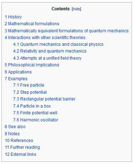Select the Harmonic oscillator entry

pyautogui.click(x=36, y=120)
